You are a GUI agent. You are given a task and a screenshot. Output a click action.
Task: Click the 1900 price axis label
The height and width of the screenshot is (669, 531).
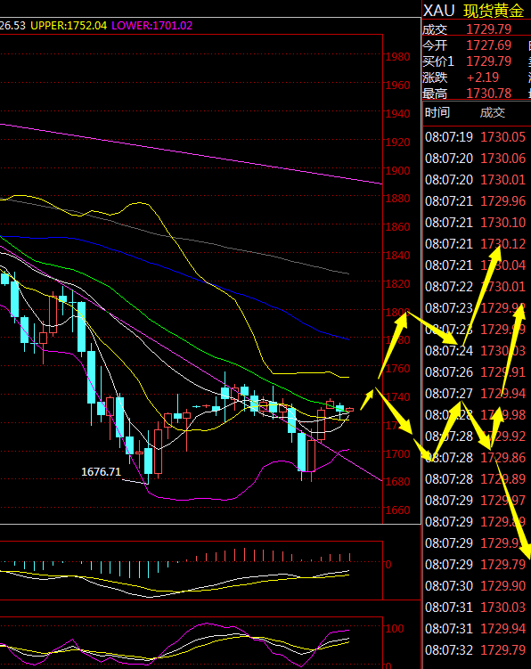(x=398, y=170)
